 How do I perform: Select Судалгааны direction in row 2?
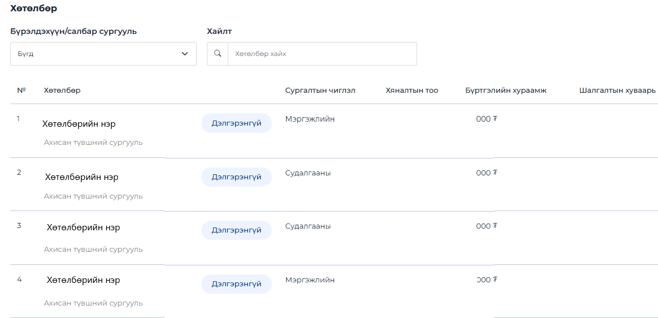pyautogui.click(x=308, y=173)
